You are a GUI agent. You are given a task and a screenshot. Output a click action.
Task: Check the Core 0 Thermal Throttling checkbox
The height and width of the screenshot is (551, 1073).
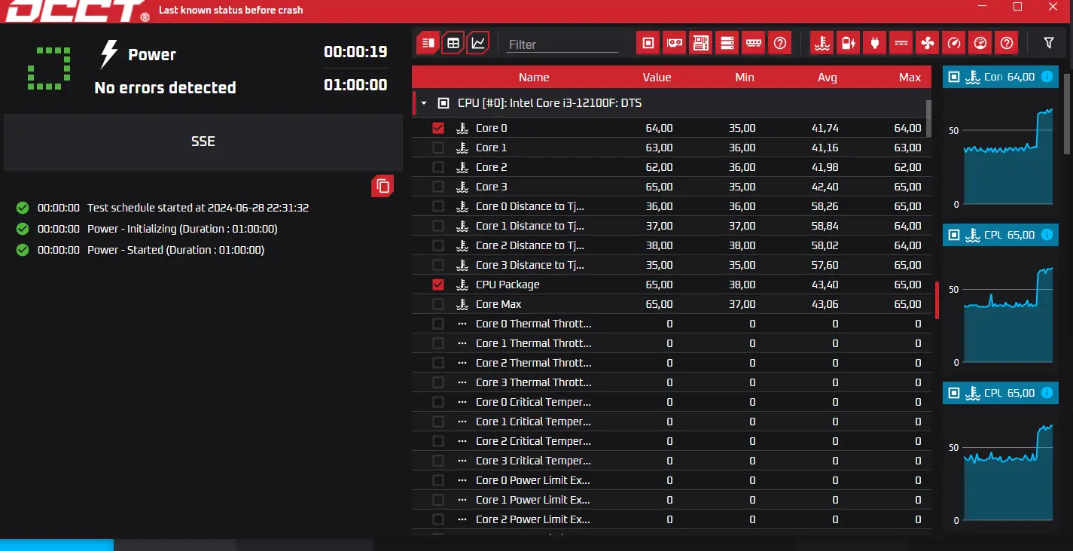coord(438,324)
